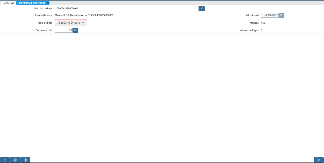Click the Regla de Pago label
Viewport: 324px width, 163px height.
point(45,23)
